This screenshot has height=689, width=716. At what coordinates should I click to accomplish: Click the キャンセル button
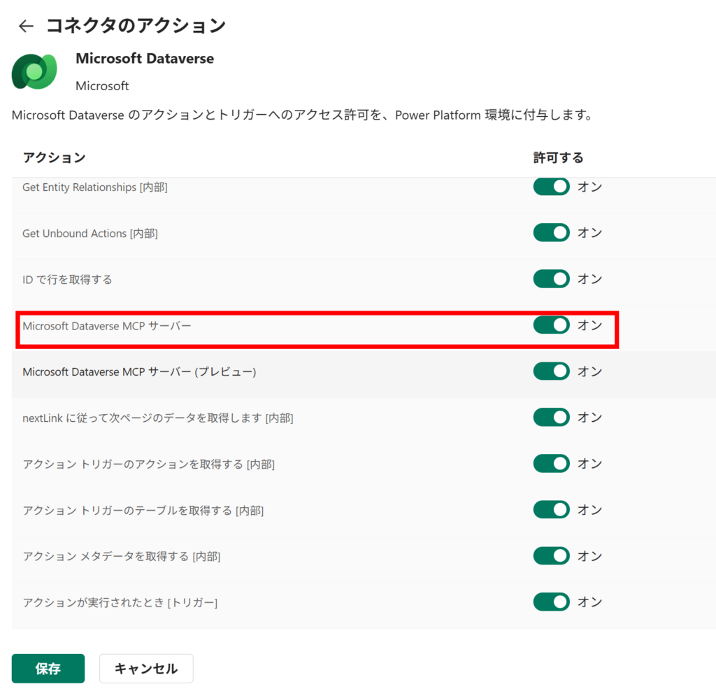[146, 669]
